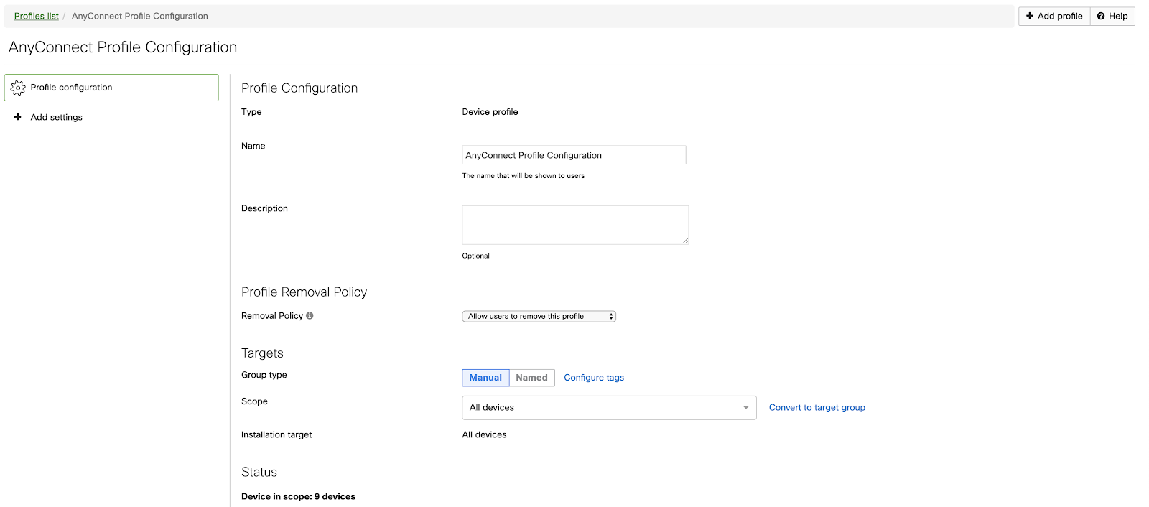
Task: Click the Targets section heading
Action: click(x=262, y=353)
